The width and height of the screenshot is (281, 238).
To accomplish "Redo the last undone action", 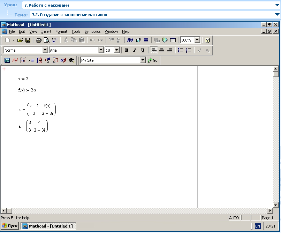I will pos(100,40).
